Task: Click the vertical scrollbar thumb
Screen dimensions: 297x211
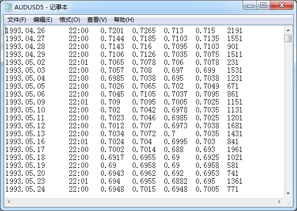Action: pyautogui.click(x=288, y=39)
